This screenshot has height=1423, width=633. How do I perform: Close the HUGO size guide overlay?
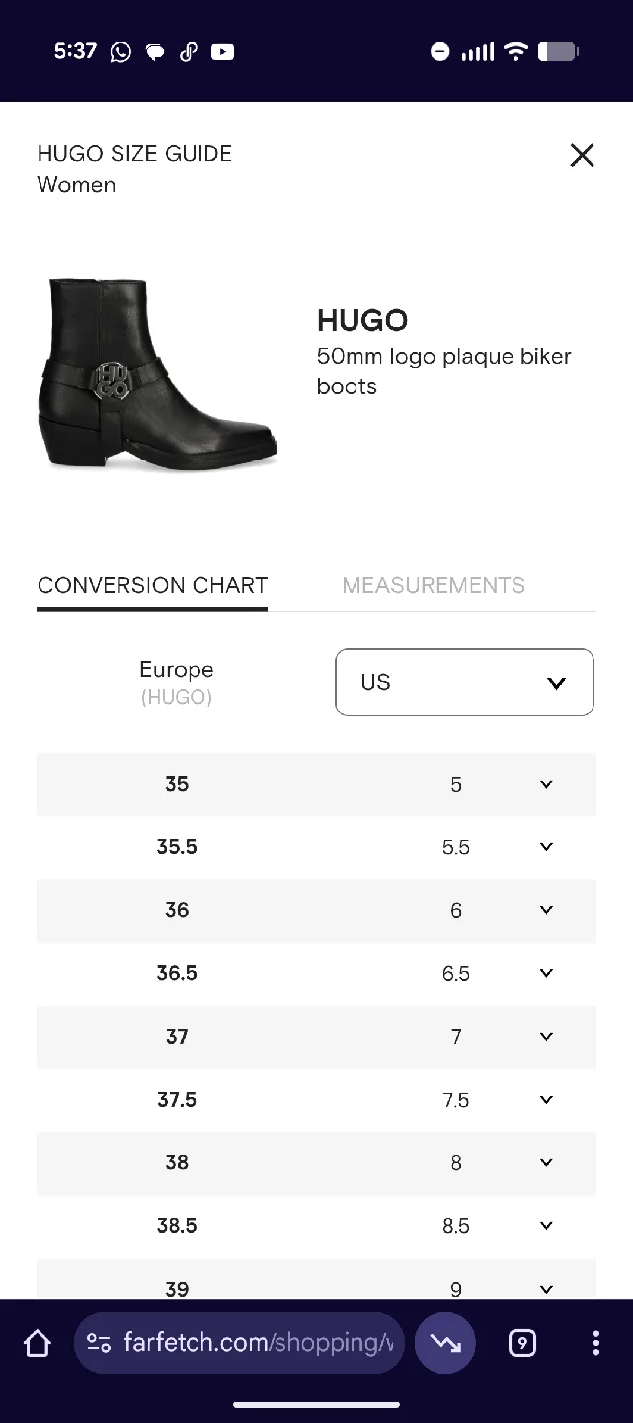click(x=582, y=155)
